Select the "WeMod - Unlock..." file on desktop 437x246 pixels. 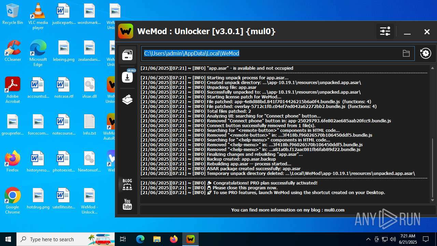pos(89,202)
